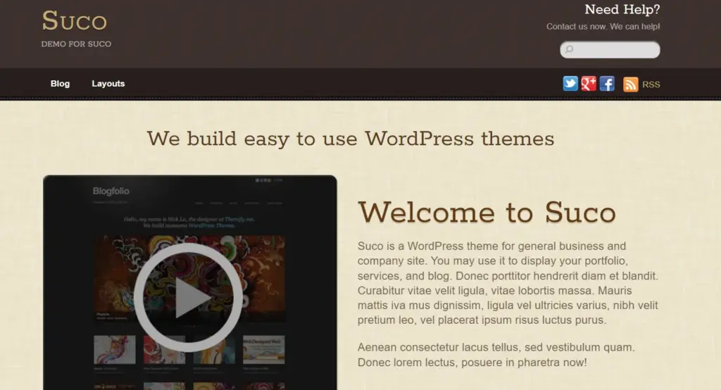The image size is (721, 390).
Task: Click paragraph starting 'Suco is a WordPress theme'
Action: tap(508, 283)
